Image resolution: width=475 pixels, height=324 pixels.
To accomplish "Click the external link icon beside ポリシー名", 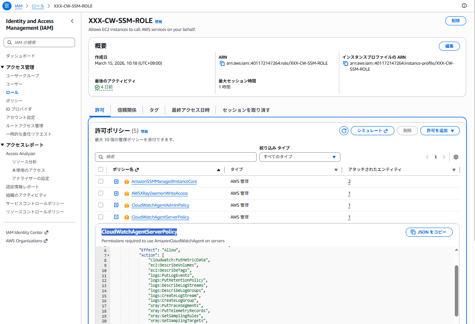I will pos(137,170).
